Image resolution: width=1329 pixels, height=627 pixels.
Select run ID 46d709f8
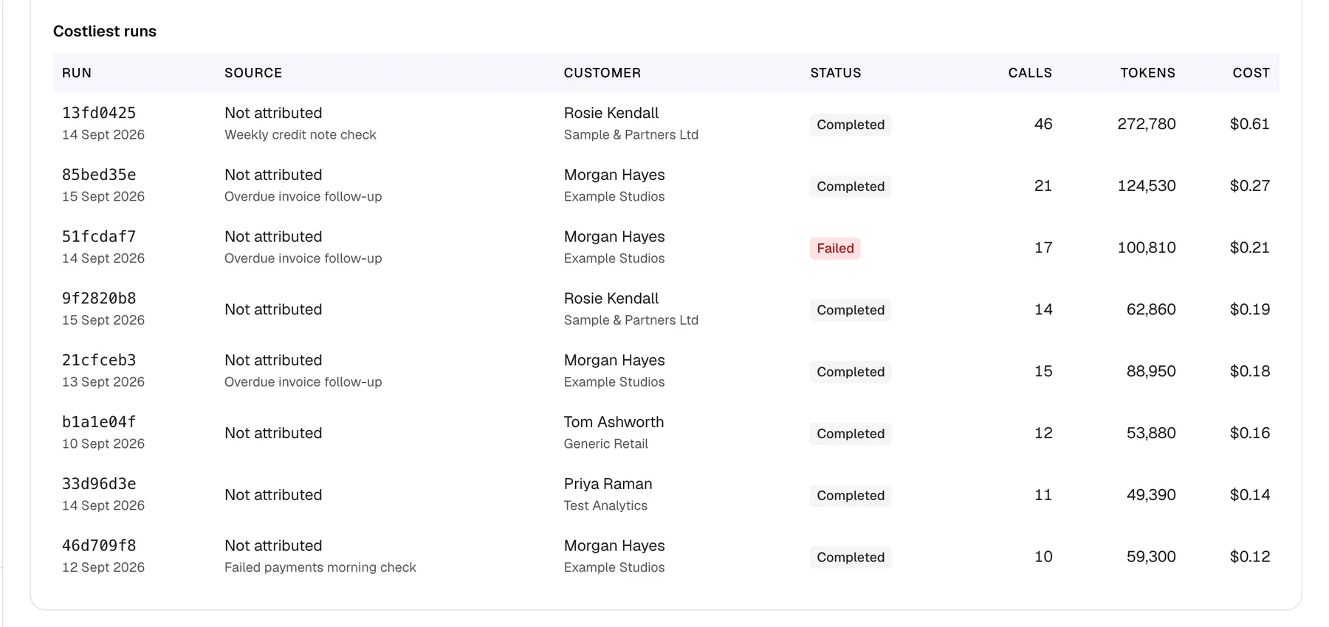click(x=99, y=547)
